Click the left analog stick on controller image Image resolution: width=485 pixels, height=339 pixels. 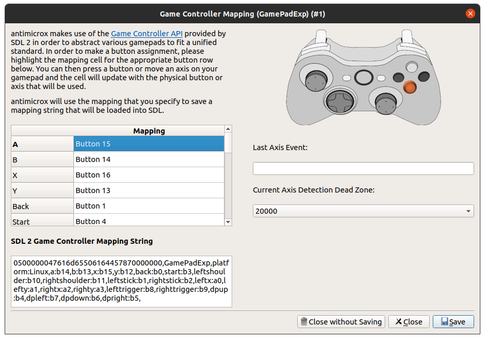click(316, 80)
